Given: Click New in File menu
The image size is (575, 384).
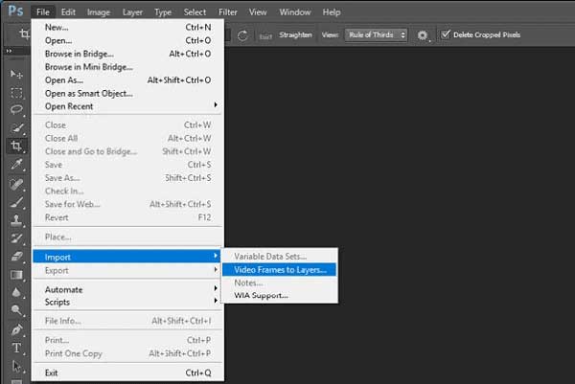Looking at the screenshot, I should pos(126,27).
